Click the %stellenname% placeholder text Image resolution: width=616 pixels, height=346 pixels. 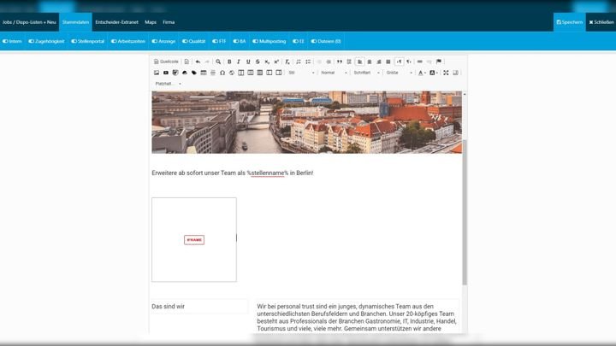tap(268, 173)
